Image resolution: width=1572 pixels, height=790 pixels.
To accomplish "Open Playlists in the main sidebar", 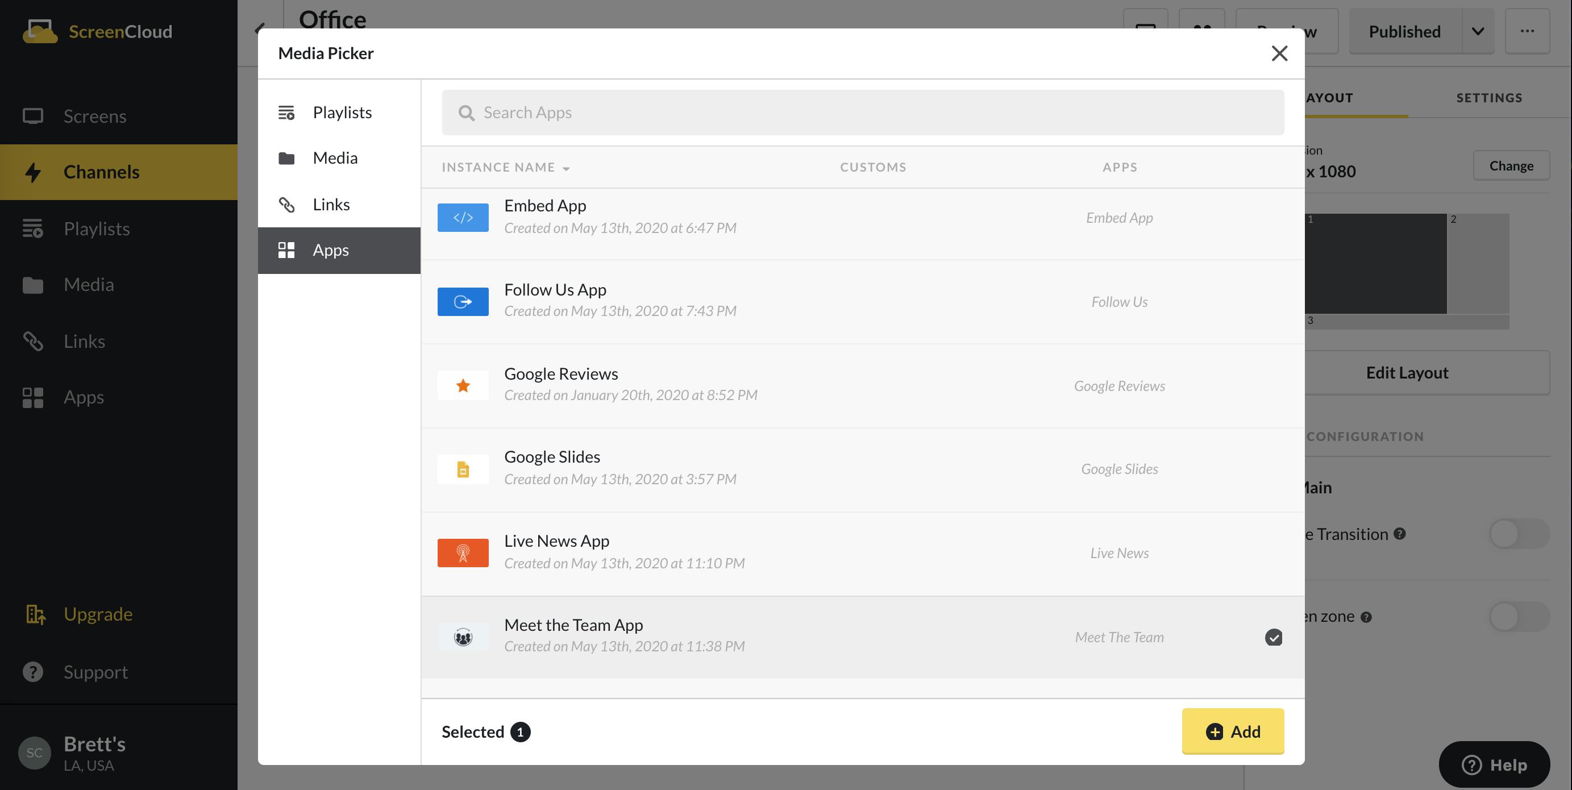I will click(118, 229).
